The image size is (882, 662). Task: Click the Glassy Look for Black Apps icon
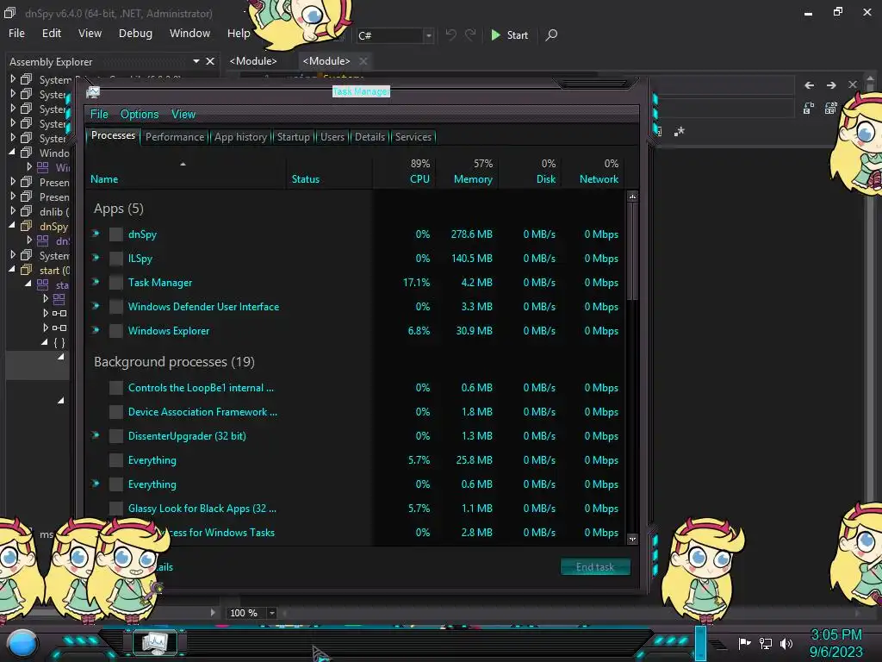(116, 509)
